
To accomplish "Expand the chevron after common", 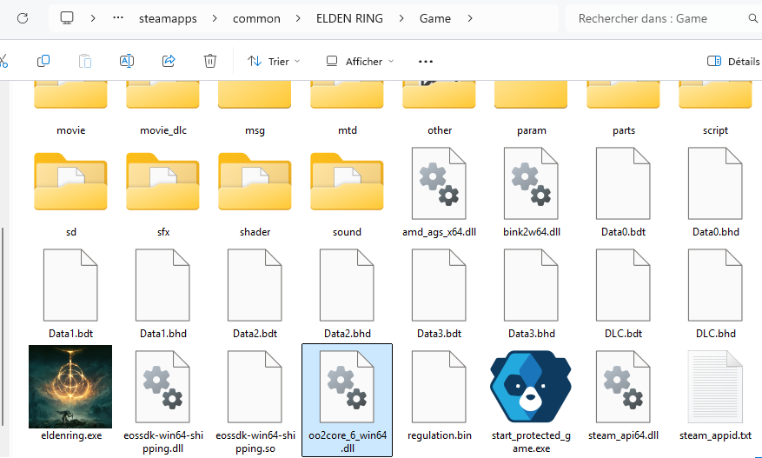I will pos(298,18).
